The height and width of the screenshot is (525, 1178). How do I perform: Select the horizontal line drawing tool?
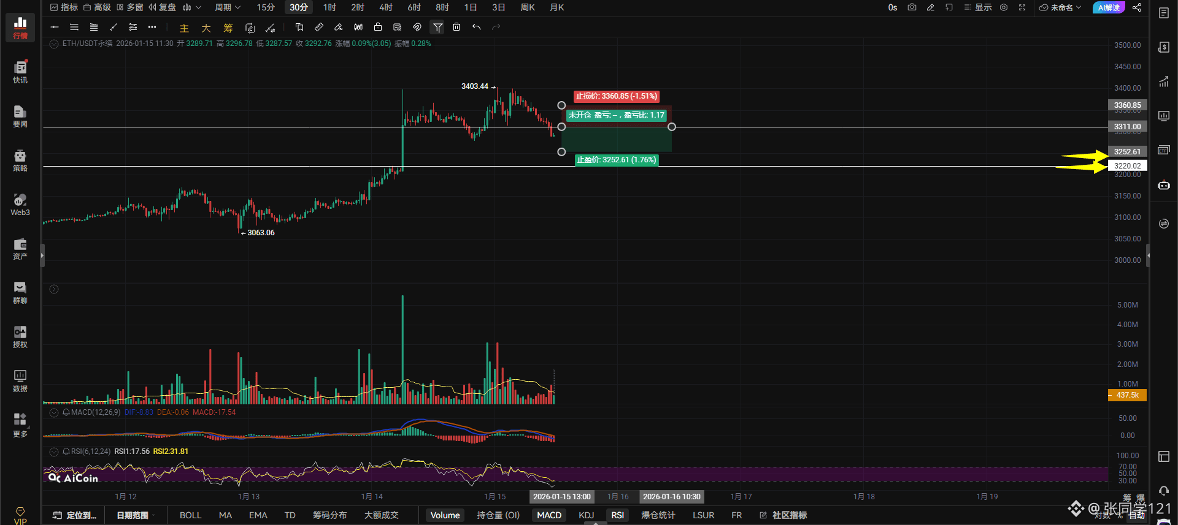55,27
